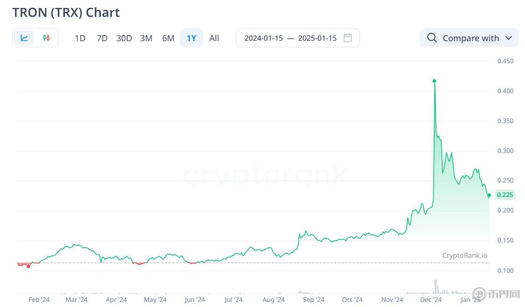
Task: Click the Dec '24 volume bar spike
Action: 435,286
